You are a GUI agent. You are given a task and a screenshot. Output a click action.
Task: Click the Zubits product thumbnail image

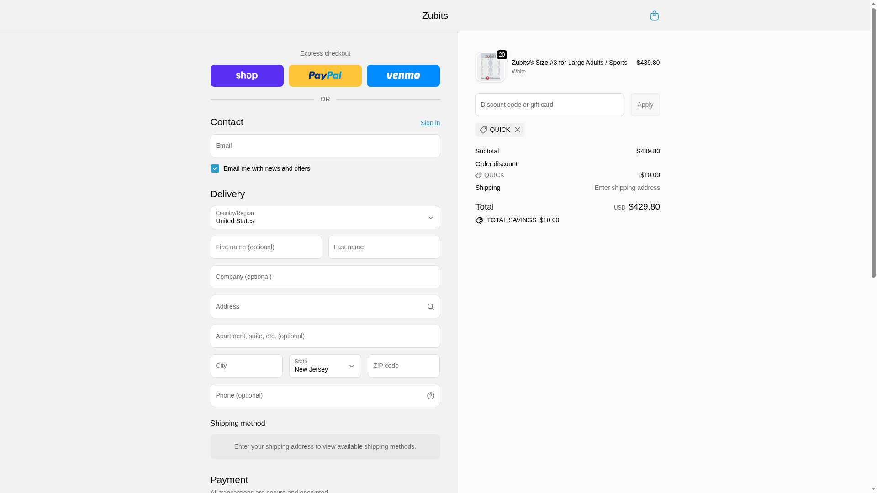click(x=490, y=68)
